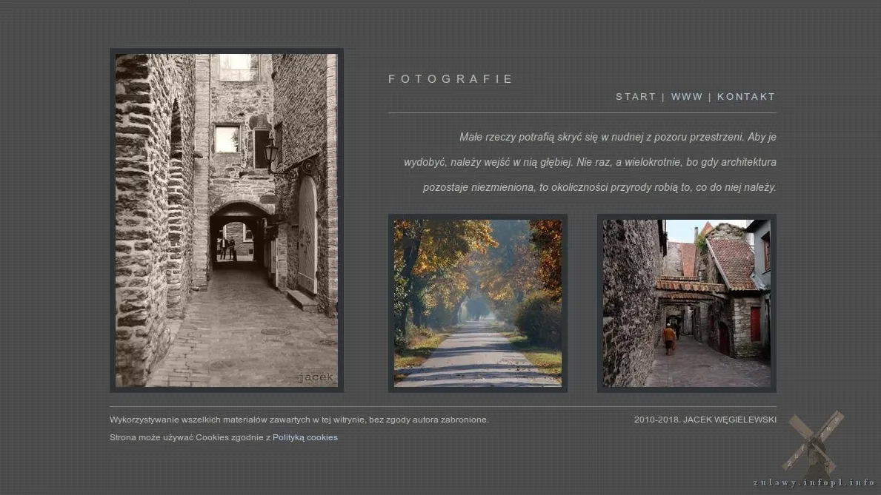The image size is (881, 495).
Task: Click the "jacek" watermark on large photo
Action: coord(316,377)
